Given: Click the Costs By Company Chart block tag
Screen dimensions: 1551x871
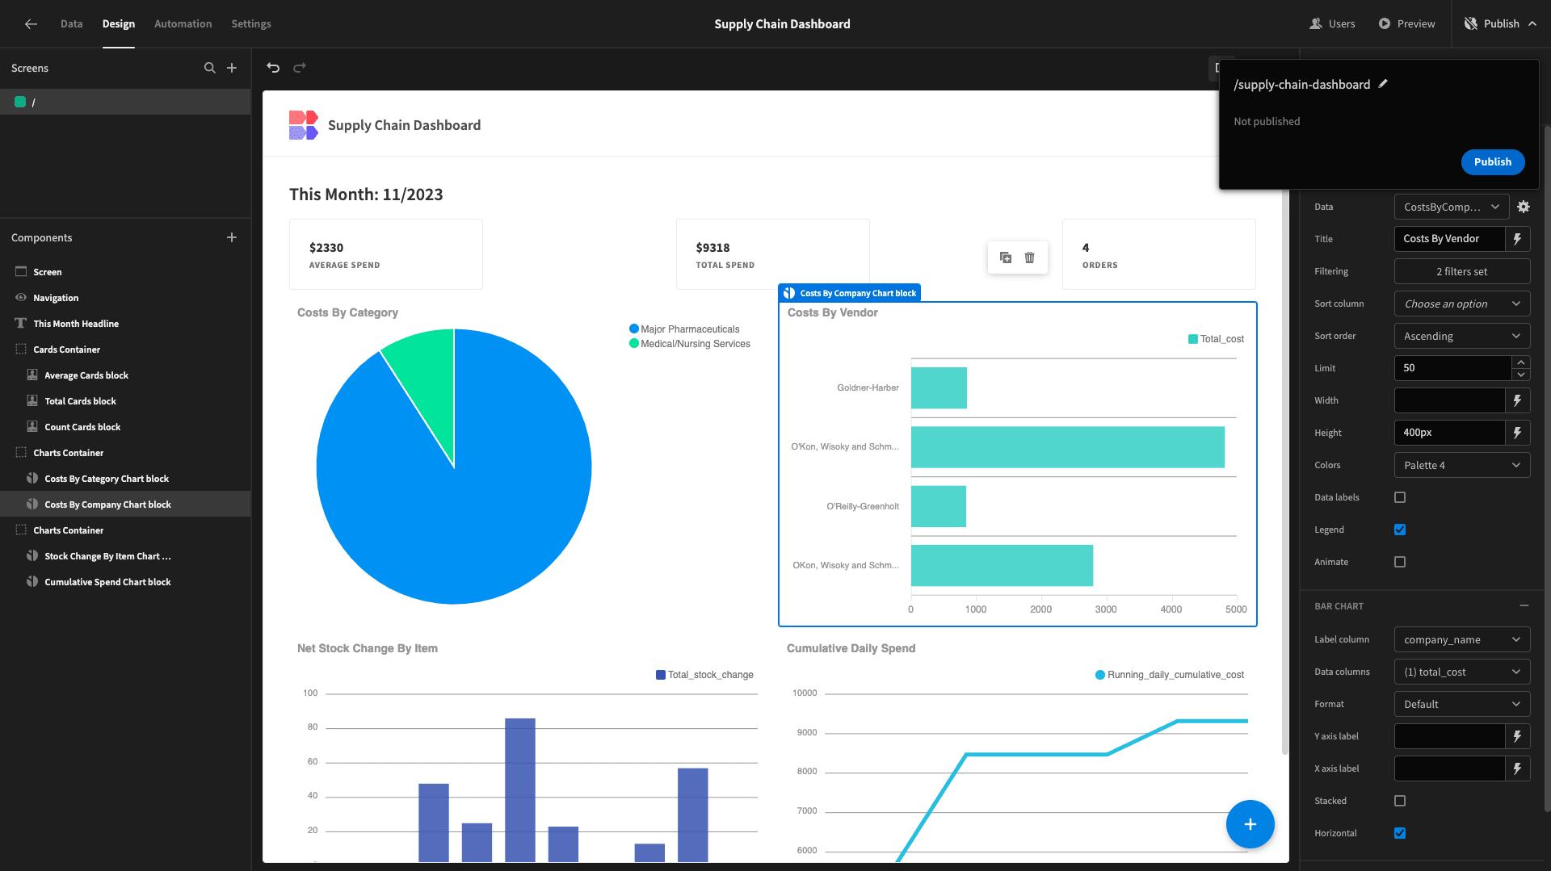Looking at the screenshot, I should click(850, 293).
